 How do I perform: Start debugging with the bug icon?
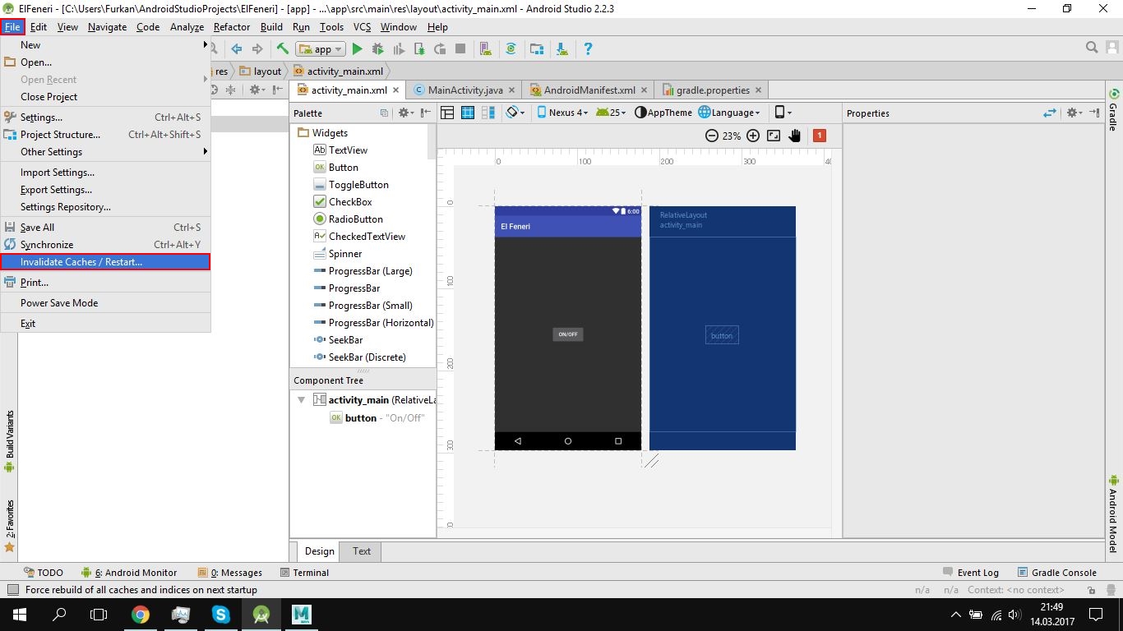click(x=378, y=48)
